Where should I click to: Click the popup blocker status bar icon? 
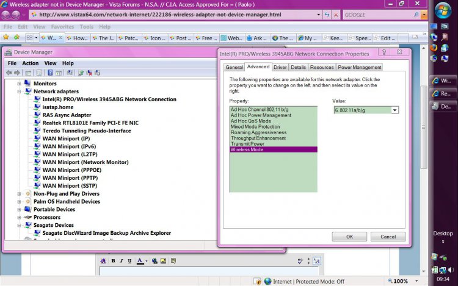click(x=257, y=281)
